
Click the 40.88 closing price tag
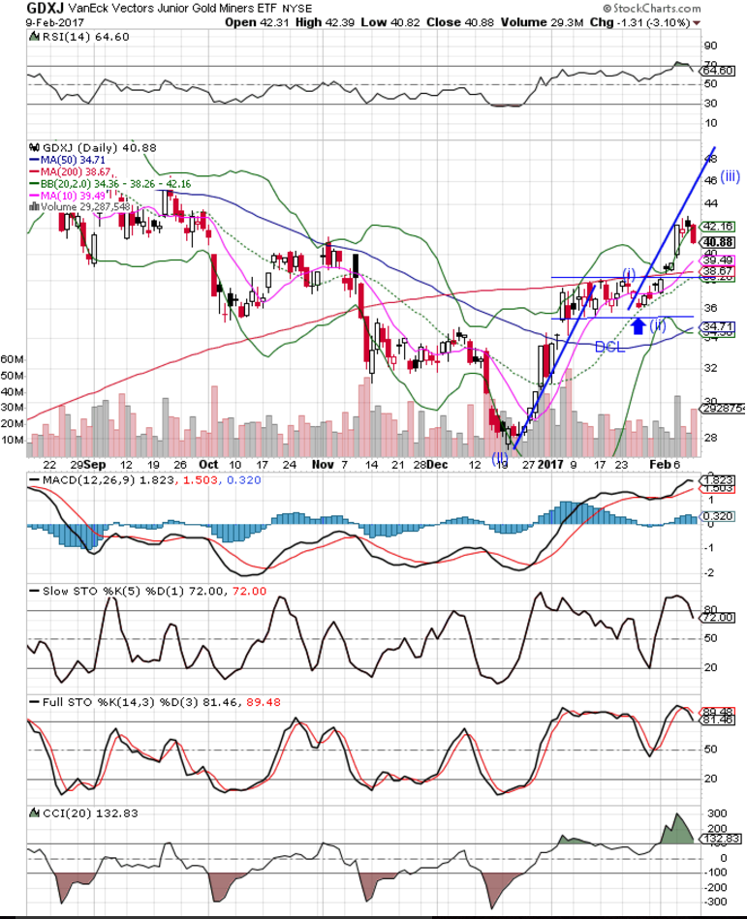718,242
